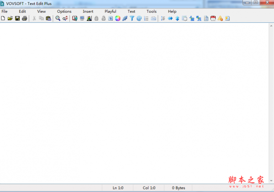
Task: Minimize the Text Edit Plus window
Action: tap(247, 2)
